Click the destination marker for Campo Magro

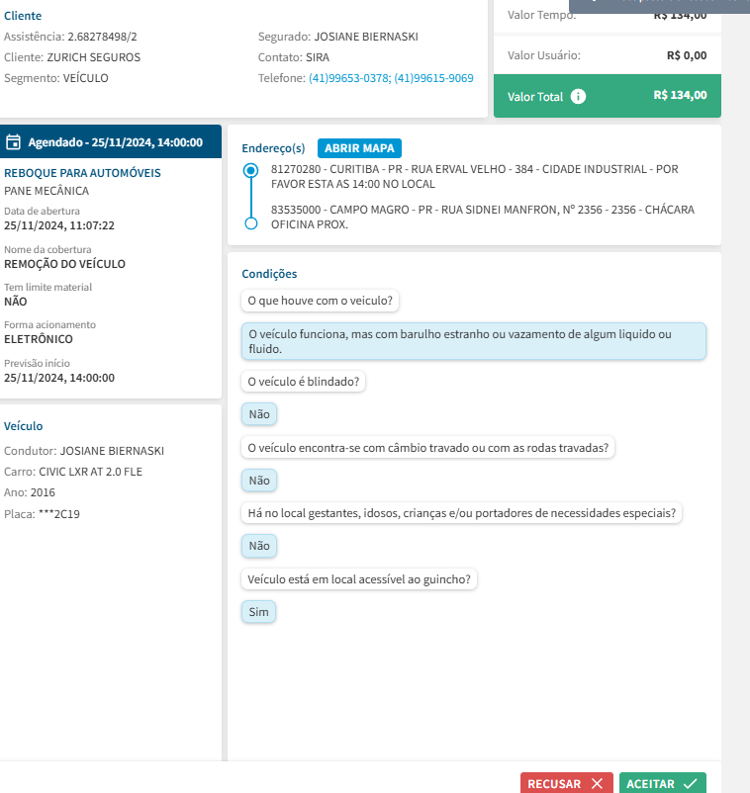point(250,223)
